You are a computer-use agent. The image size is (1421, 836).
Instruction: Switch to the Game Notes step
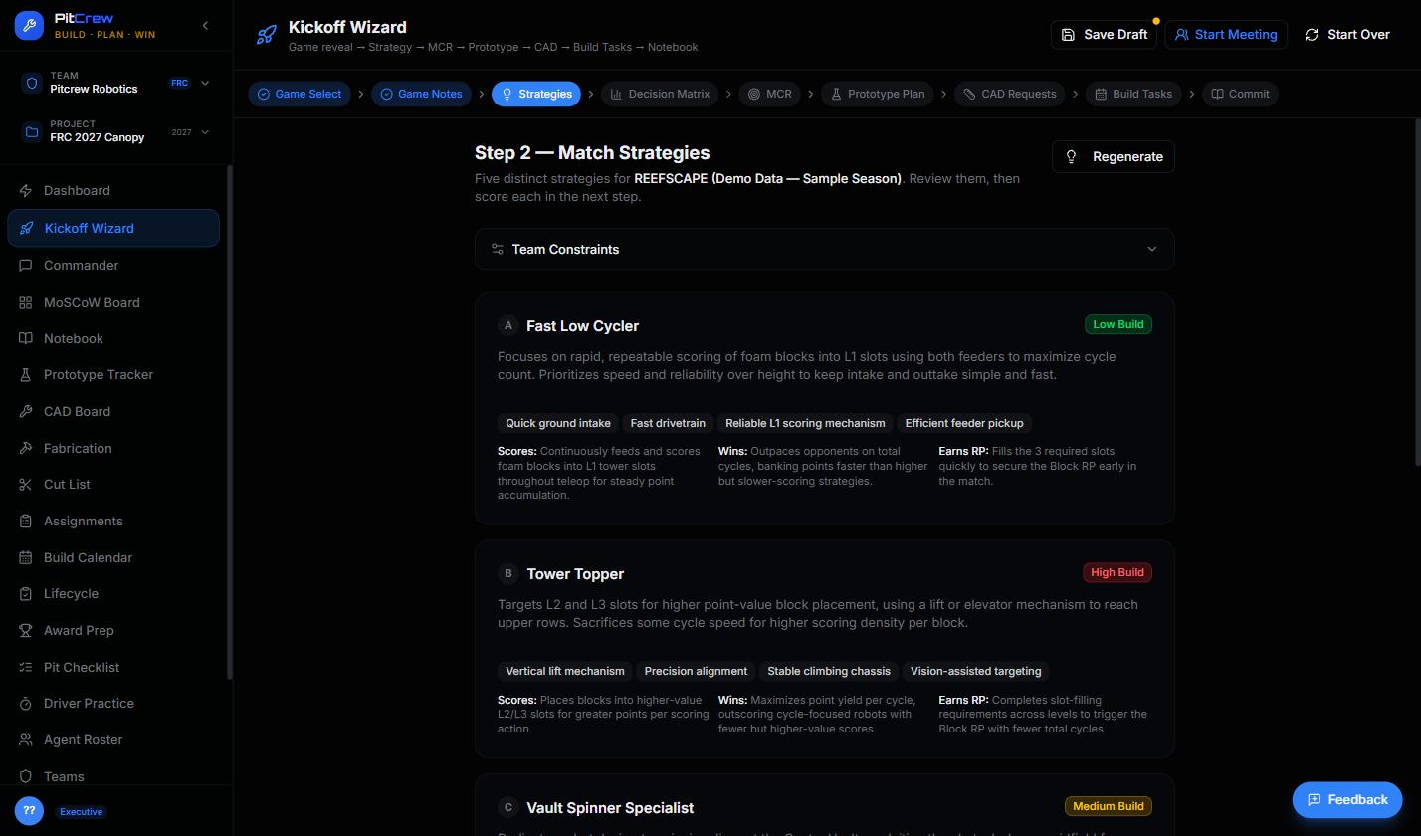point(421,94)
